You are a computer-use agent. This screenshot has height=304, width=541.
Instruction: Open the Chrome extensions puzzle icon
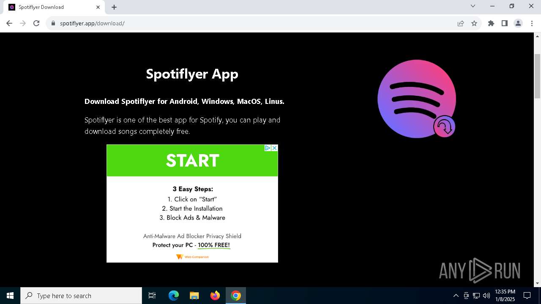[491, 23]
